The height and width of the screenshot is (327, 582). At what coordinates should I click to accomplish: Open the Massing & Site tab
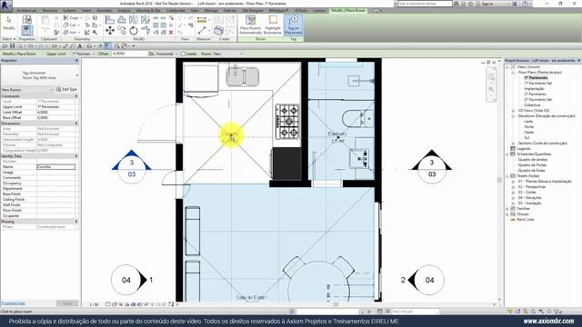click(x=148, y=11)
